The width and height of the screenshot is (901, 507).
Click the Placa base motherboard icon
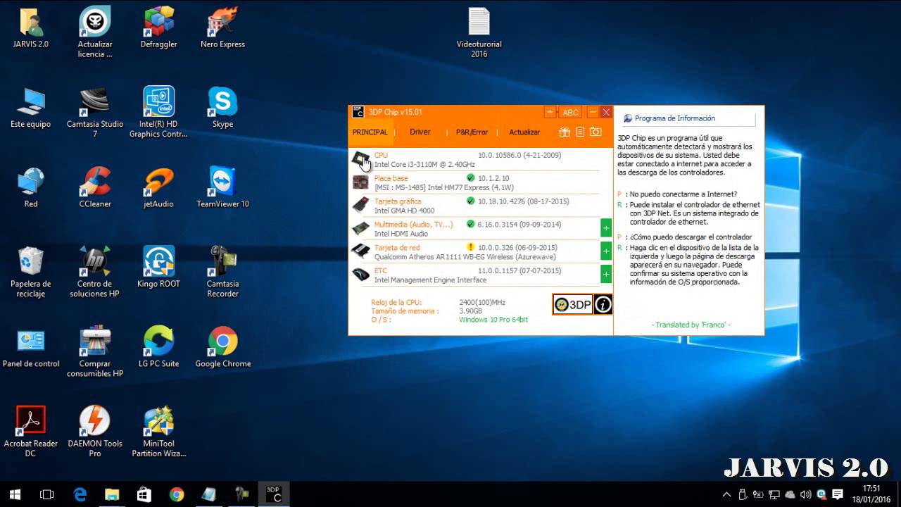coord(360,182)
